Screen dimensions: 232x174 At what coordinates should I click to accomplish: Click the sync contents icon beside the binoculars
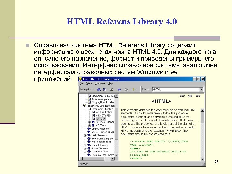click(105, 89)
